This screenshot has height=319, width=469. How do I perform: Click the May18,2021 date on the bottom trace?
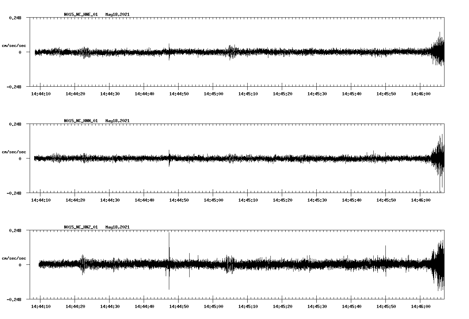[x=117, y=227]
